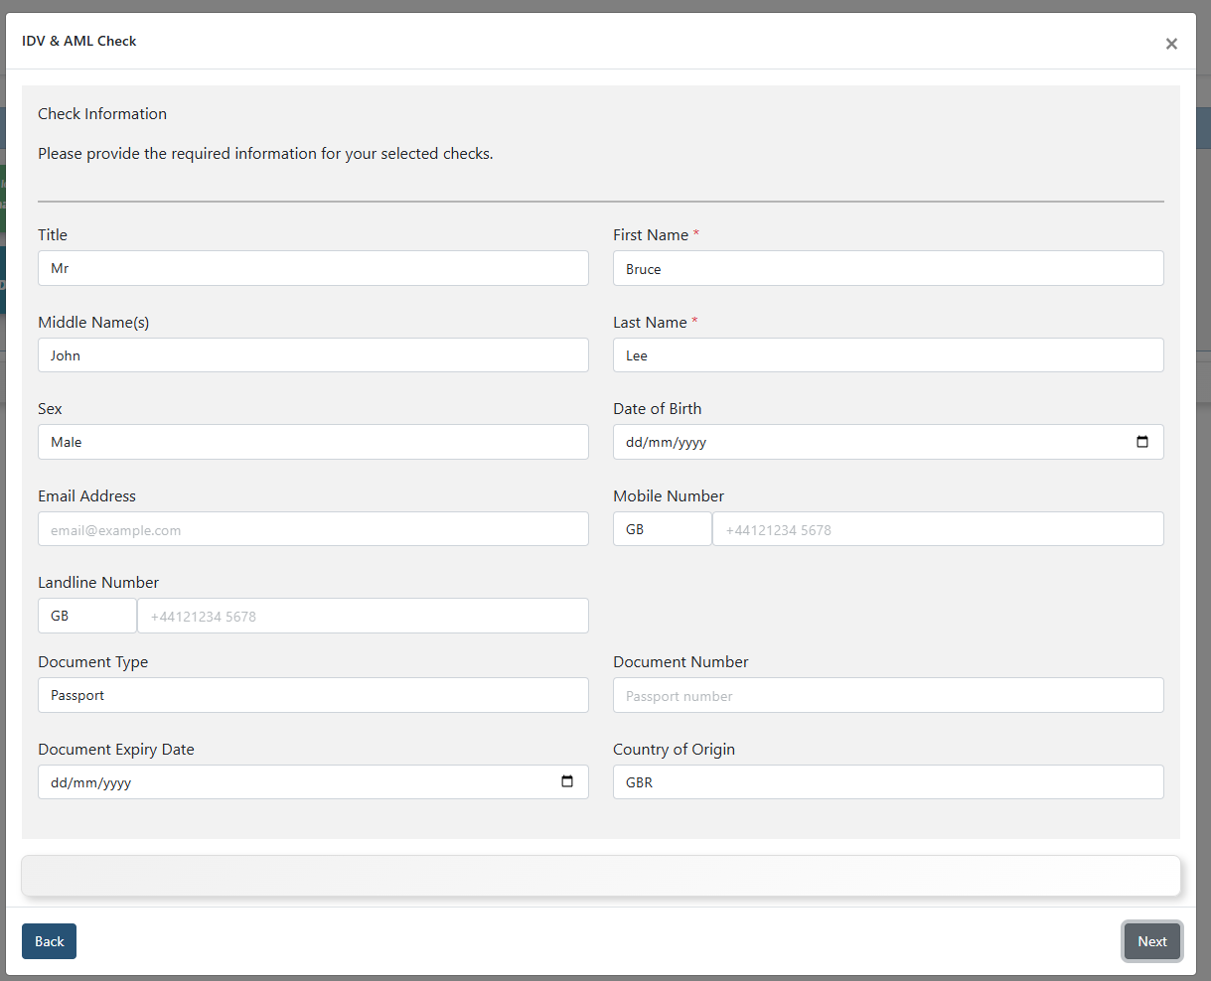
Task: Open the Sex dropdown showing Male
Action: pyautogui.click(x=313, y=442)
